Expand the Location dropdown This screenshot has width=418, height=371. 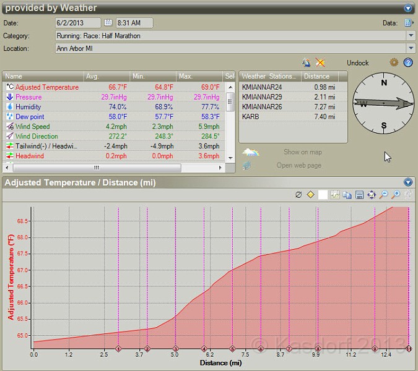[x=411, y=49]
